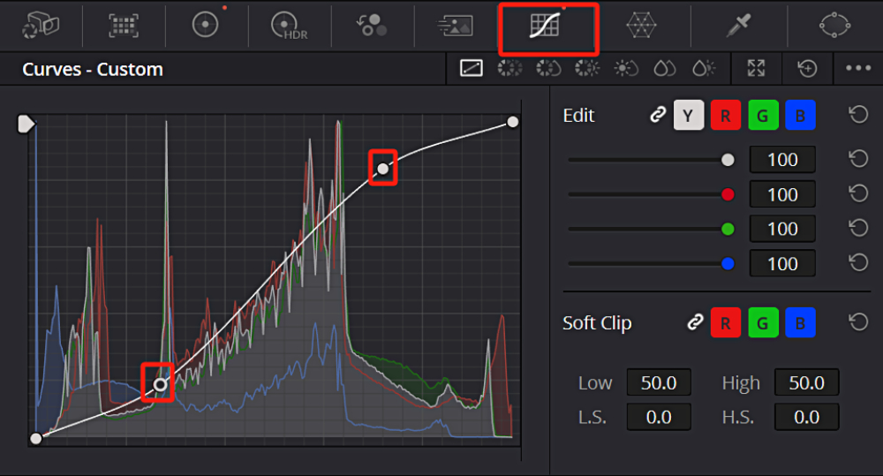The image size is (883, 476).
Task: Select the L.S. low soft value field
Action: (659, 418)
